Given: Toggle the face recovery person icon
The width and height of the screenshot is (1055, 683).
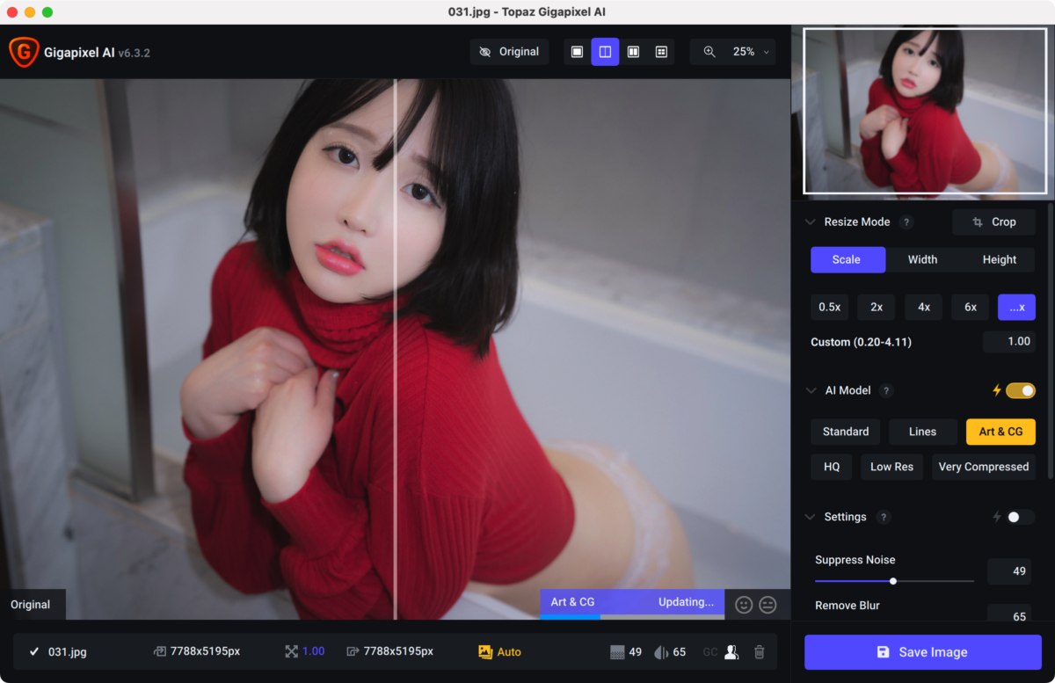Looking at the screenshot, I should (731, 652).
